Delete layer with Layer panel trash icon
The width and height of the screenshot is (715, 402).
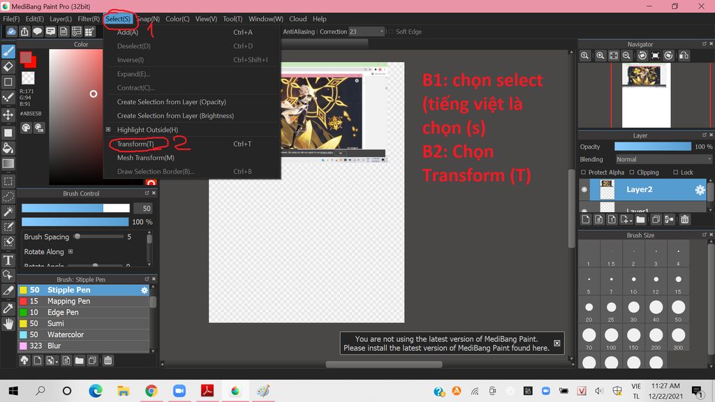click(x=684, y=220)
